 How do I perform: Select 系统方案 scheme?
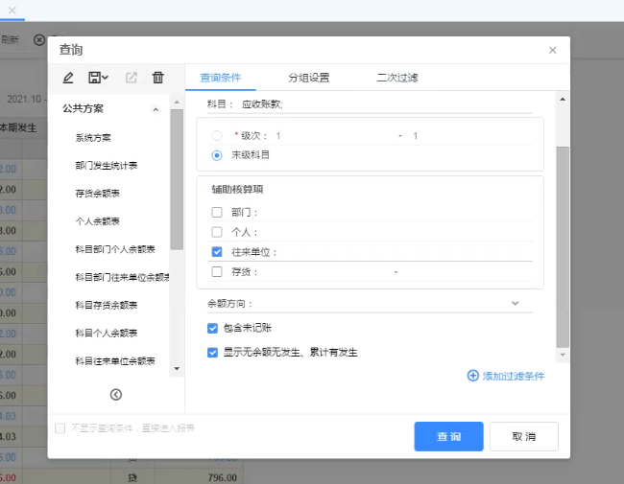point(93,138)
